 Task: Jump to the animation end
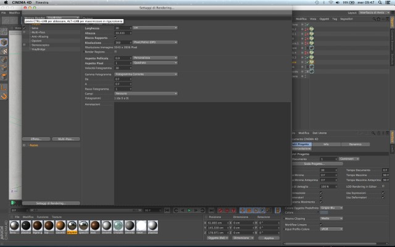pos(212,210)
